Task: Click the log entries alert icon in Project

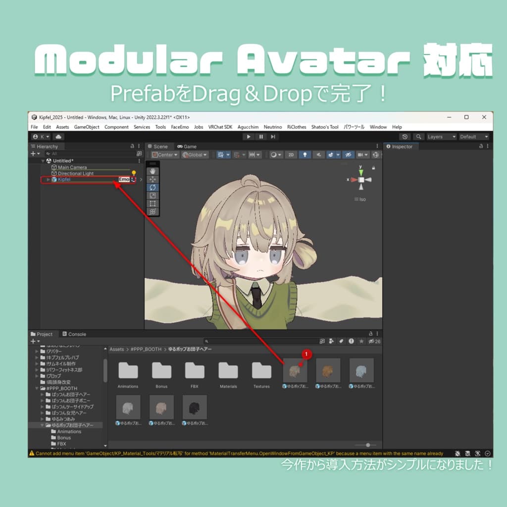Action: point(351,341)
